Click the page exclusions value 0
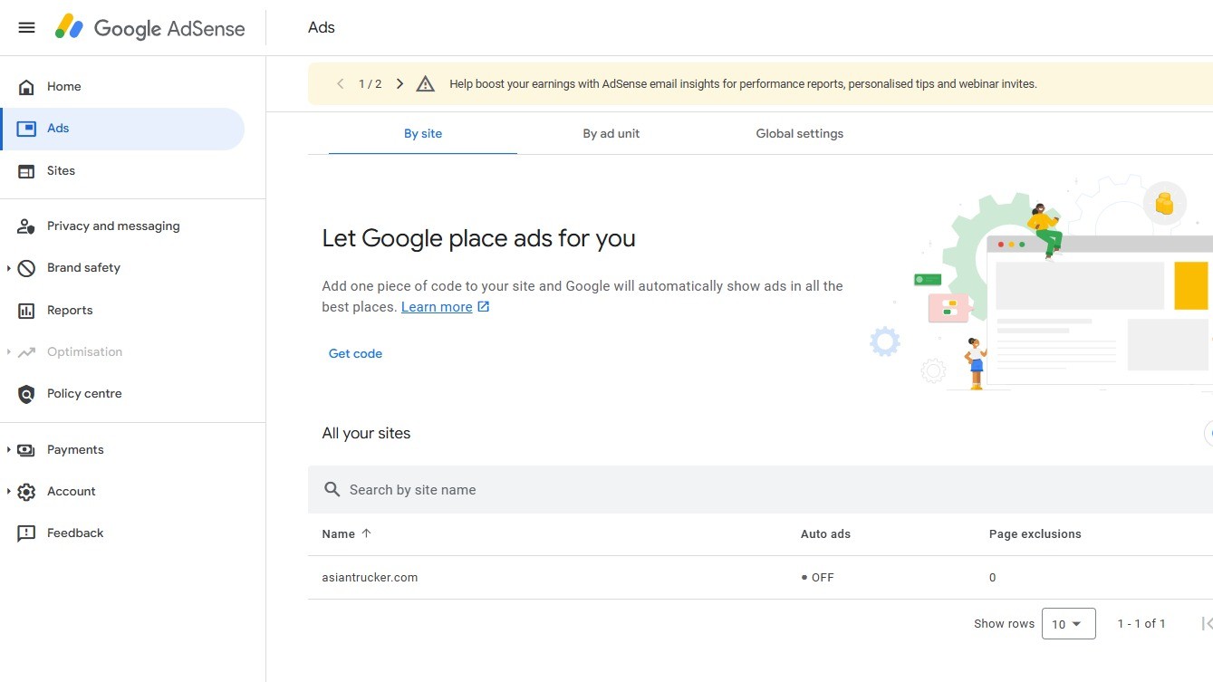This screenshot has height=682, width=1213. (993, 578)
